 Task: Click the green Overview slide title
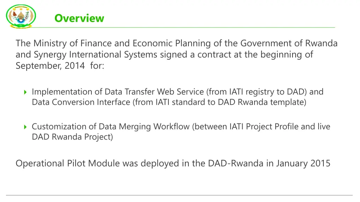[x=79, y=18]
